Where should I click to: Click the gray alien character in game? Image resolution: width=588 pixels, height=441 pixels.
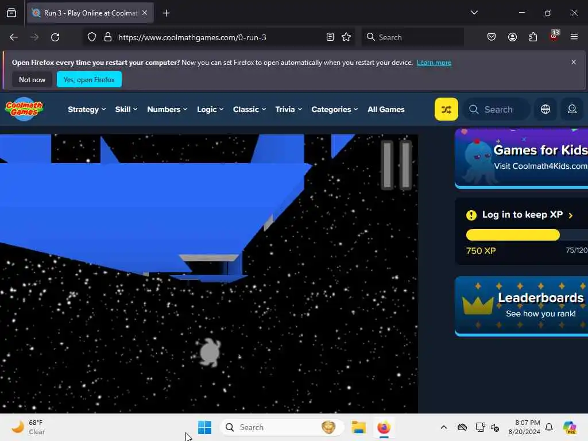[208, 353]
